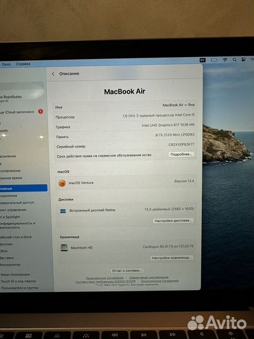This screenshot has height=339, width=254.
Task: Click the Версия 13.4 text
Action: [184, 181]
